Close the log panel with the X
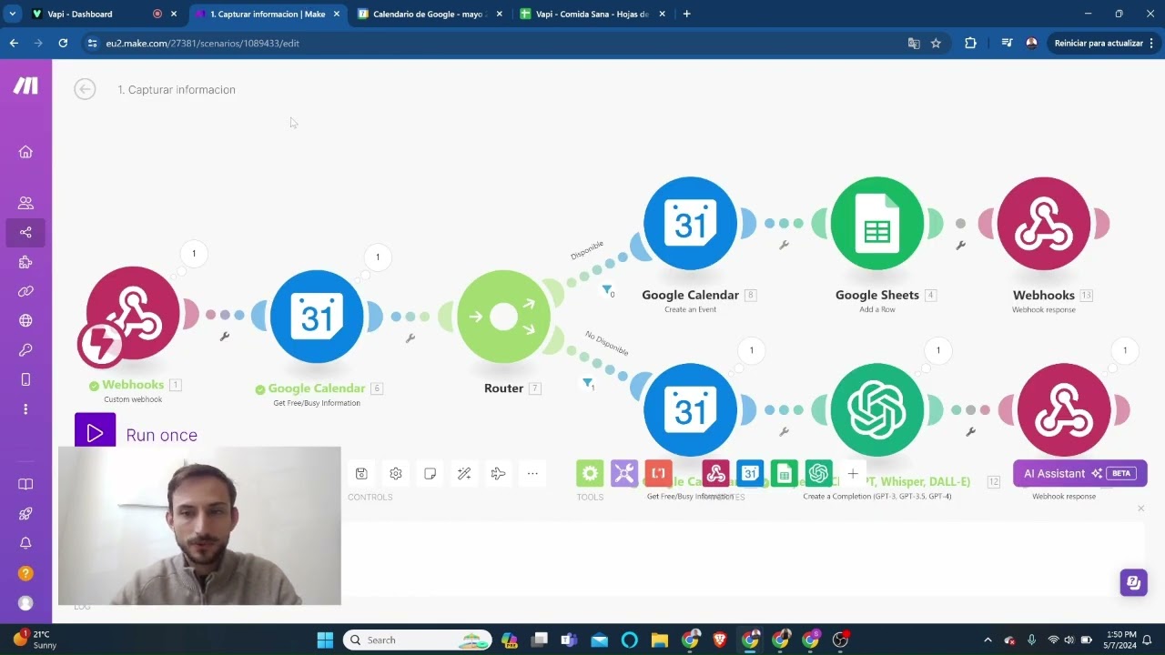The image size is (1165, 655). click(x=1140, y=508)
